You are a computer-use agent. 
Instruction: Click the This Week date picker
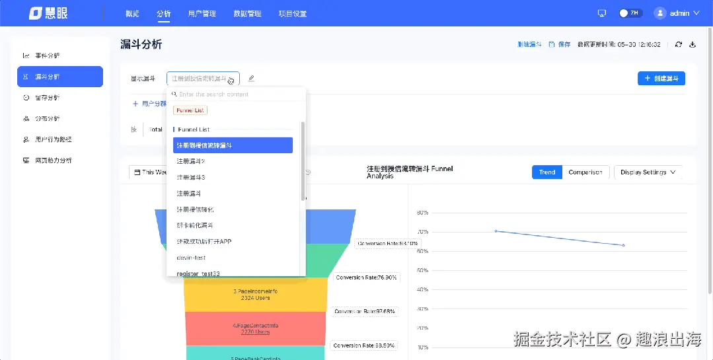pyautogui.click(x=148, y=172)
